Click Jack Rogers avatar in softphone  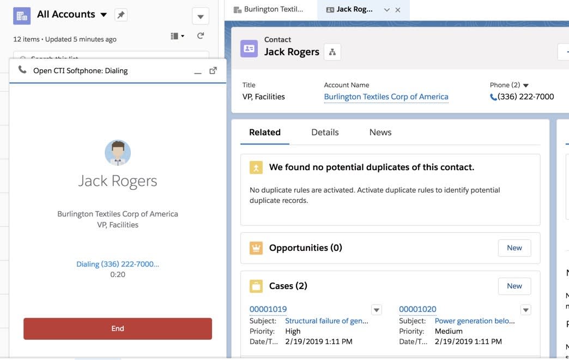(x=118, y=153)
